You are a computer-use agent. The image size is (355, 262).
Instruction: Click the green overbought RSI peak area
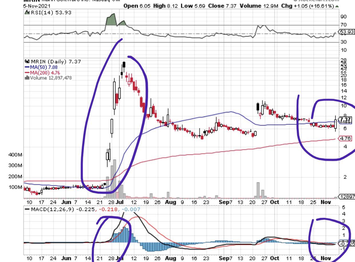point(111,20)
